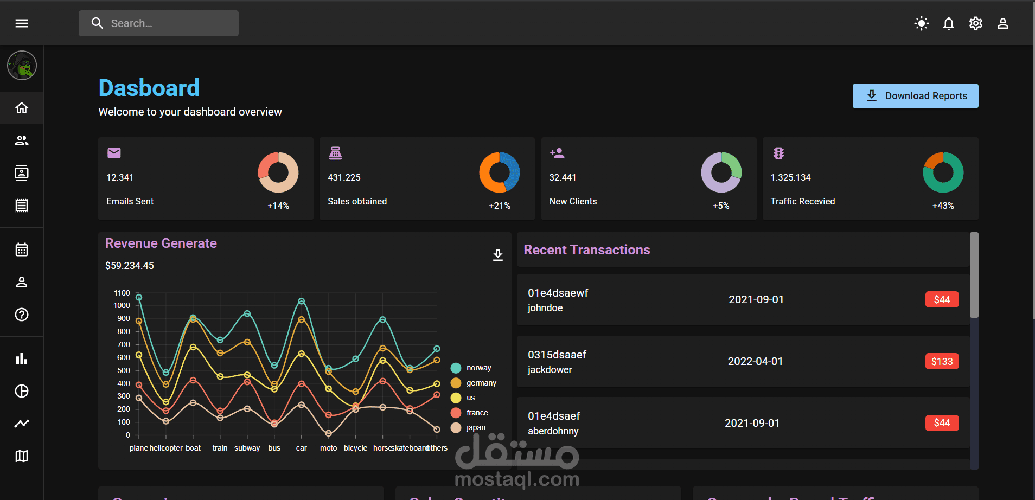This screenshot has height=500, width=1035.
Task: Go to Home dashboard sidebar icon
Action: tap(22, 108)
